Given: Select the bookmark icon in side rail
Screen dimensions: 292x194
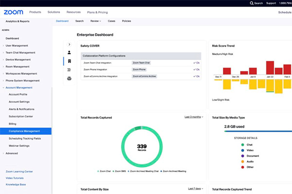Looking at the screenshot, I should pyautogui.click(x=69, y=61).
